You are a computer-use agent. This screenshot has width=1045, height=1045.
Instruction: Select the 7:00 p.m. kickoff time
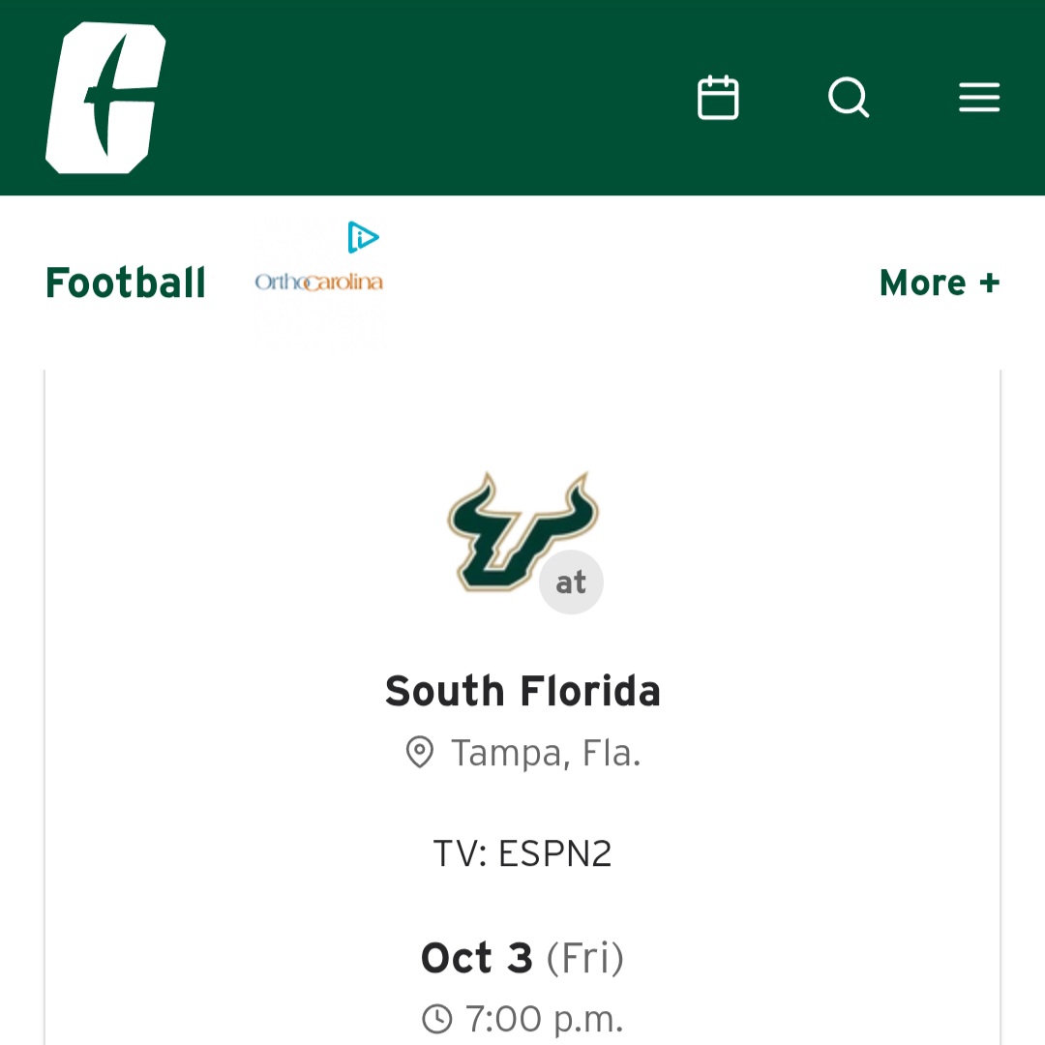(544, 1019)
